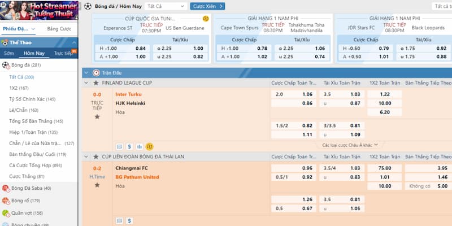Switch to the Bảng Cược tab
The image size is (452, 226).
click(59, 29)
